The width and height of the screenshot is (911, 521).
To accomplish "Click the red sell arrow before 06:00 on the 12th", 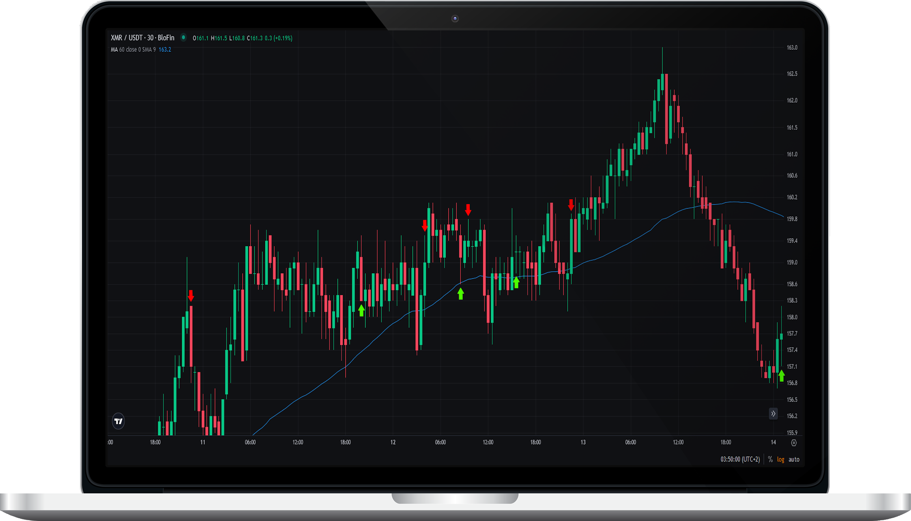I will [424, 226].
